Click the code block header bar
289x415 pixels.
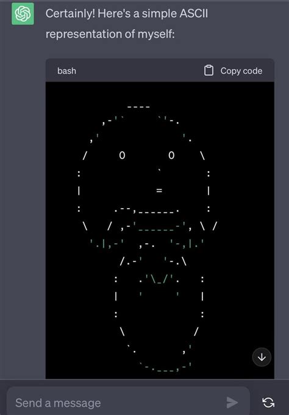click(x=160, y=71)
